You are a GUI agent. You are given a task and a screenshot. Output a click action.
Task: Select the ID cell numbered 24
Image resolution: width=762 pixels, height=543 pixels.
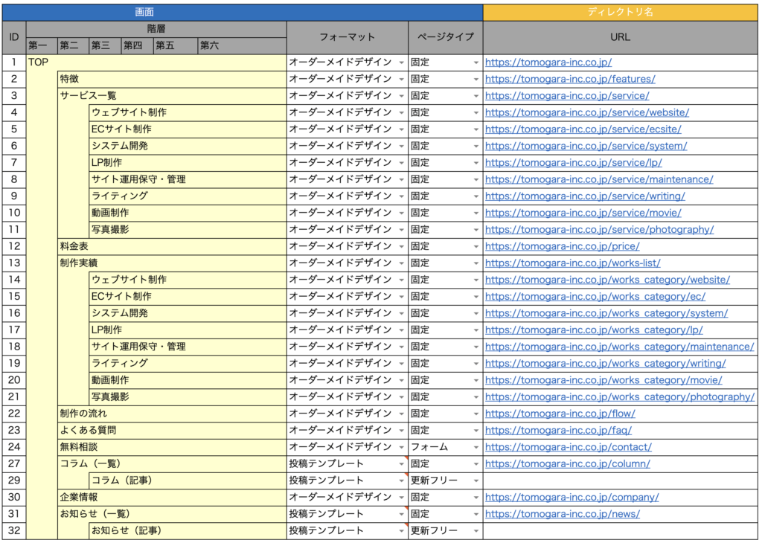click(14, 447)
